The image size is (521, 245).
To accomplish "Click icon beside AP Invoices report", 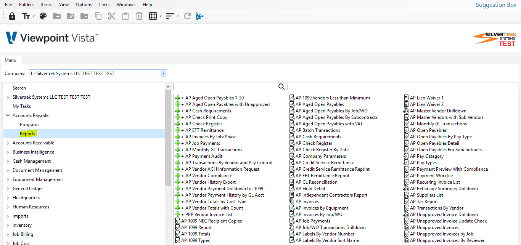I will pos(292,202).
